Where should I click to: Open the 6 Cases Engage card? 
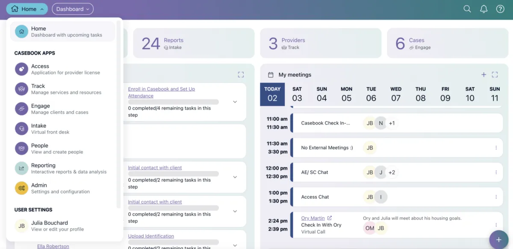[x=448, y=43]
